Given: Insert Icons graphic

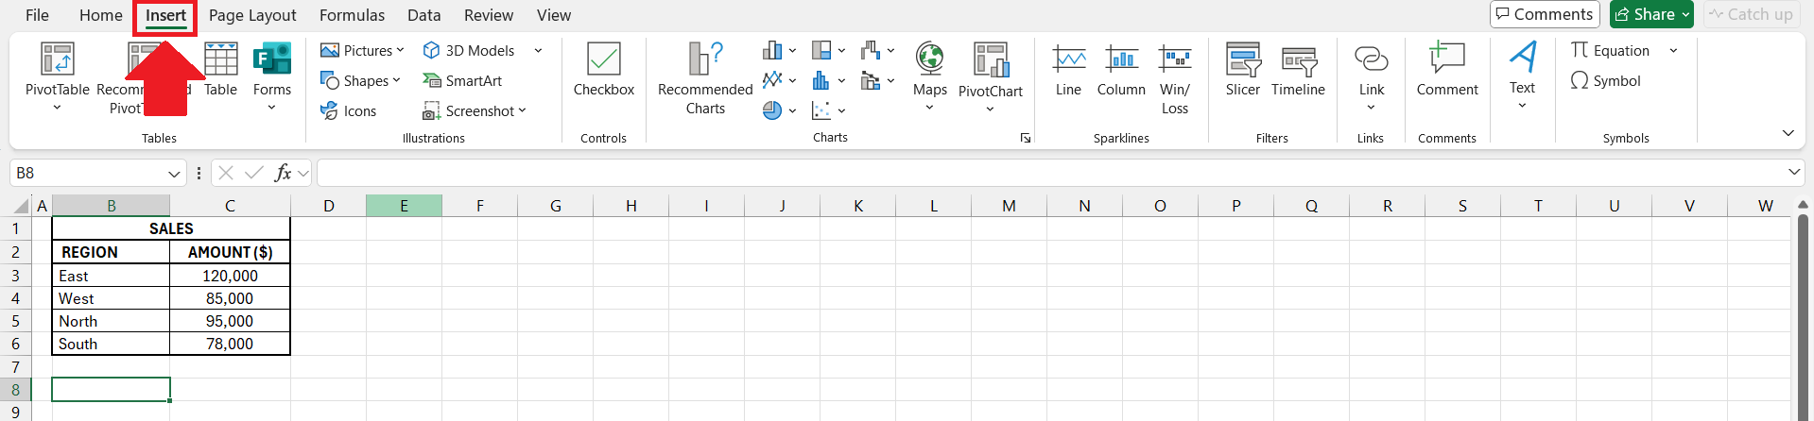Looking at the screenshot, I should [x=349, y=111].
